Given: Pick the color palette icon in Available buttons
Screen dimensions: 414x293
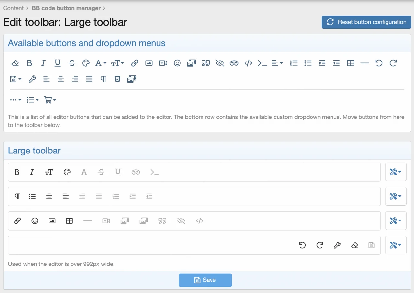Looking at the screenshot, I should click(86, 63).
